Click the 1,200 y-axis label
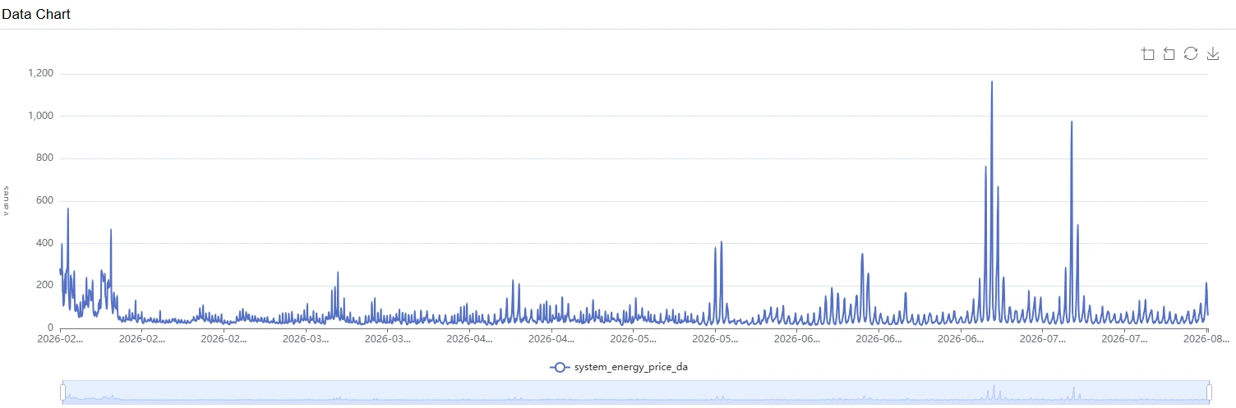 (x=40, y=74)
